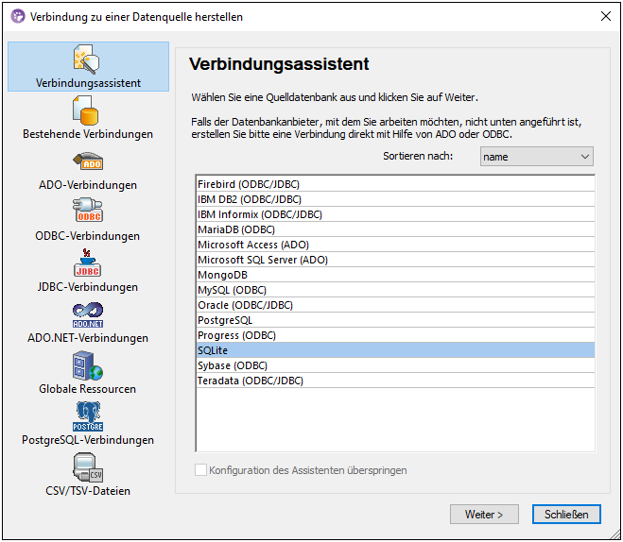Click the JDBC-Verbindungen sidebar label
623x542 pixels.
pyautogui.click(x=88, y=287)
